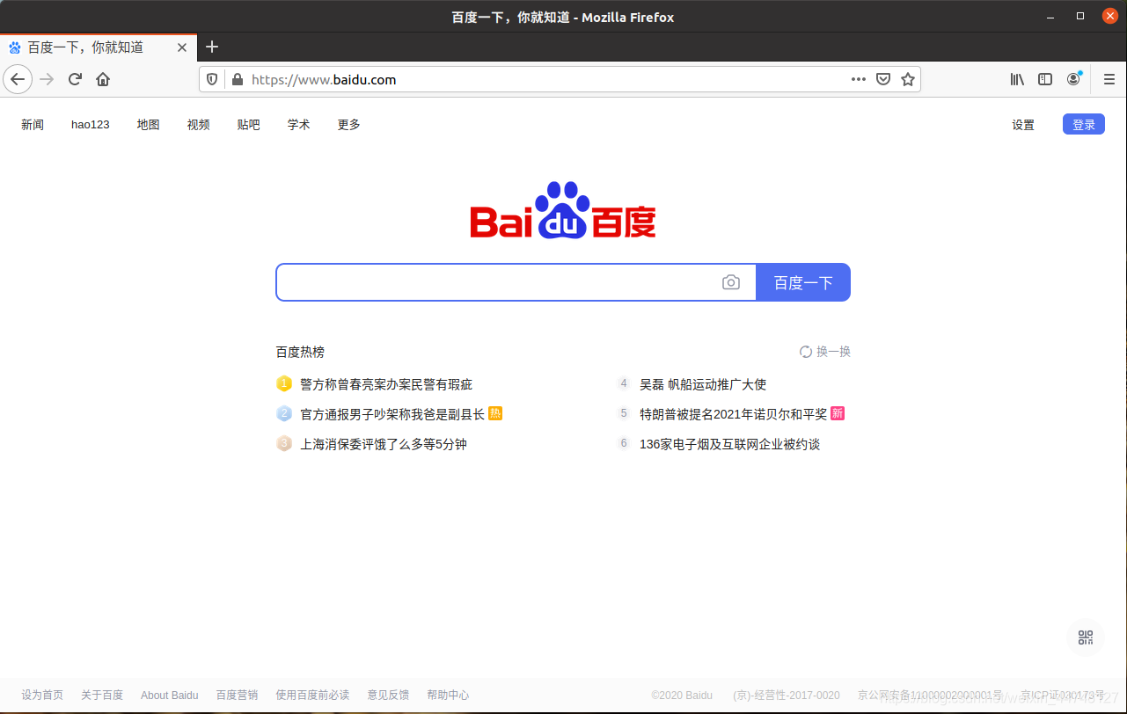Image resolution: width=1127 pixels, height=714 pixels.
Task: Open the Library icon in toolbar
Action: (1017, 79)
